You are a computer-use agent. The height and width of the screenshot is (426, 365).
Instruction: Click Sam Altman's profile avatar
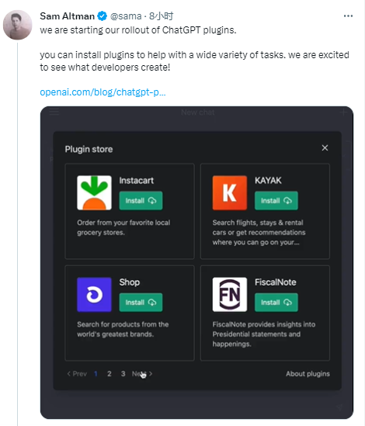click(17, 25)
